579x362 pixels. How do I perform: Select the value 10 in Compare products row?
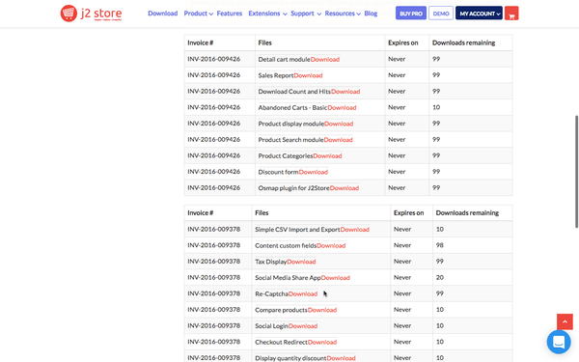click(439, 310)
